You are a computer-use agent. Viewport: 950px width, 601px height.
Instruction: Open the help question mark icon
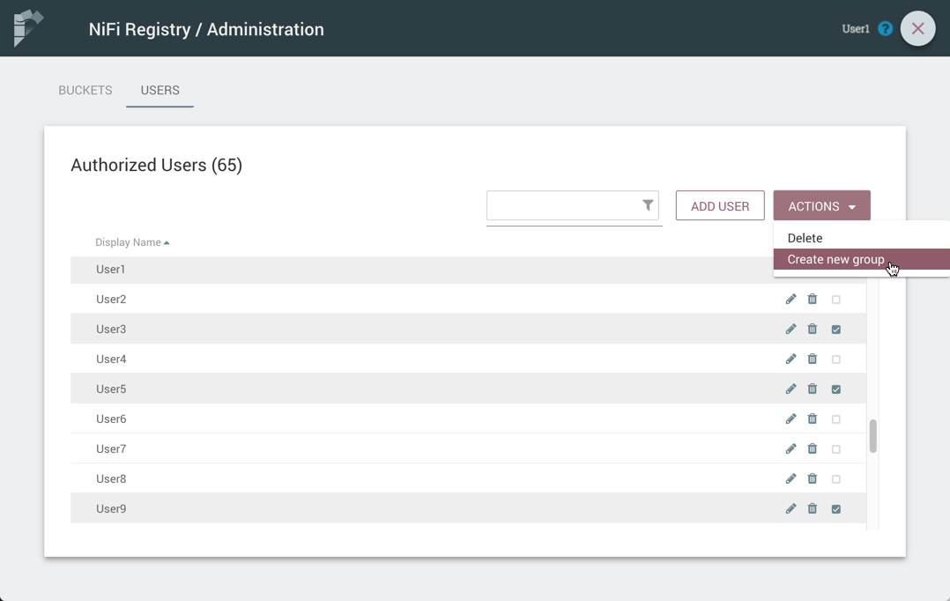886,29
